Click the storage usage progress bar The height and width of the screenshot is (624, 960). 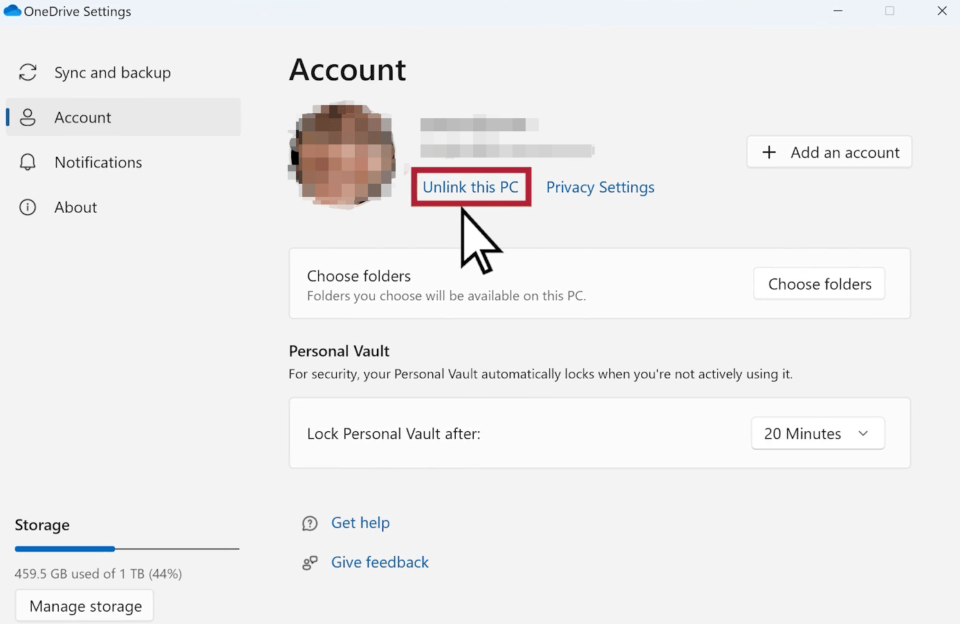tap(127, 549)
